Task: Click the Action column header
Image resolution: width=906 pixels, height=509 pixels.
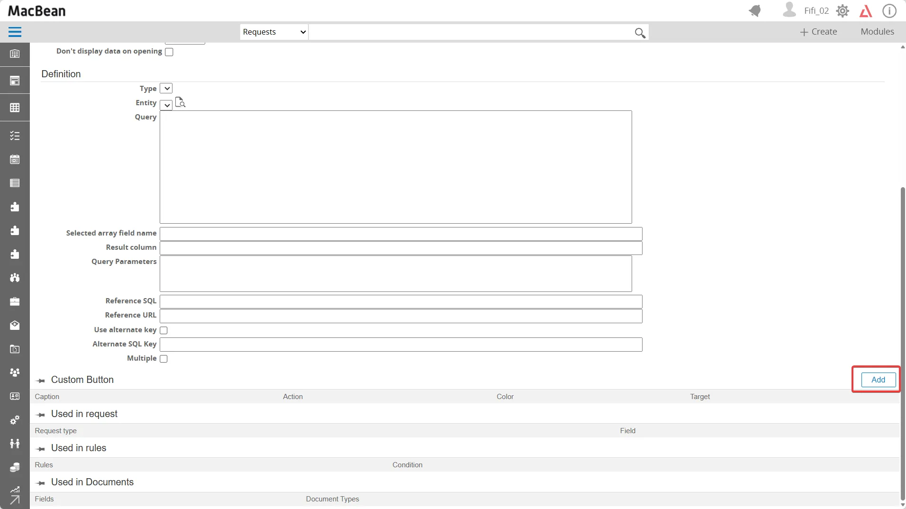Action: click(293, 397)
